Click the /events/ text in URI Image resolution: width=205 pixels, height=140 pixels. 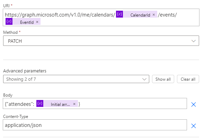pyautogui.click(x=167, y=15)
